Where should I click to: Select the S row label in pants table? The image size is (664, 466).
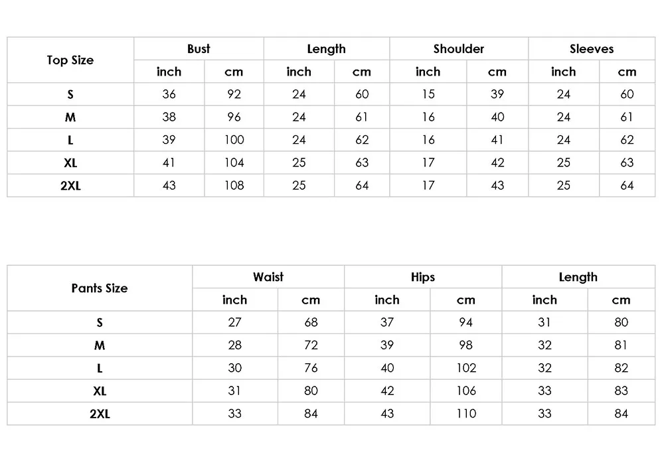pos(100,322)
